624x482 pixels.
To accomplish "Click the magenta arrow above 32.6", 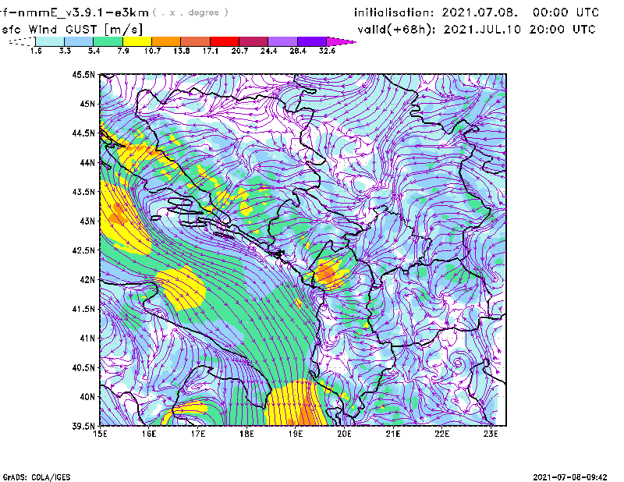I will coord(341,41).
